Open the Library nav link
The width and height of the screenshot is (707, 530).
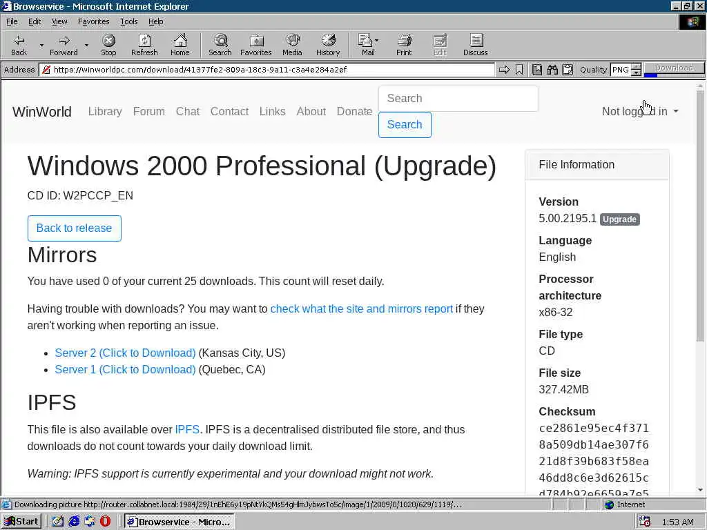coord(105,111)
